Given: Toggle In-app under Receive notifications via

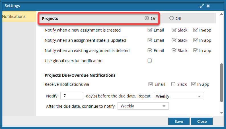Looking at the screenshot, I should [194, 84].
